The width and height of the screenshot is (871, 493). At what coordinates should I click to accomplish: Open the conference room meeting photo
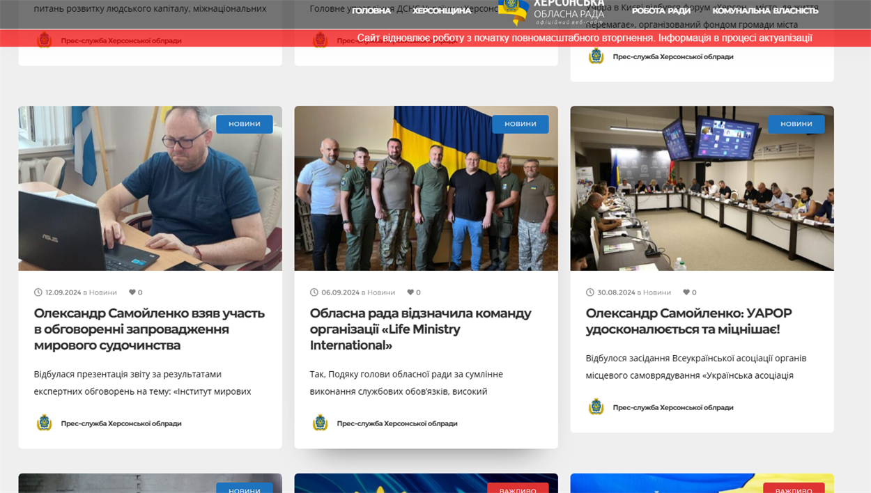tap(702, 188)
